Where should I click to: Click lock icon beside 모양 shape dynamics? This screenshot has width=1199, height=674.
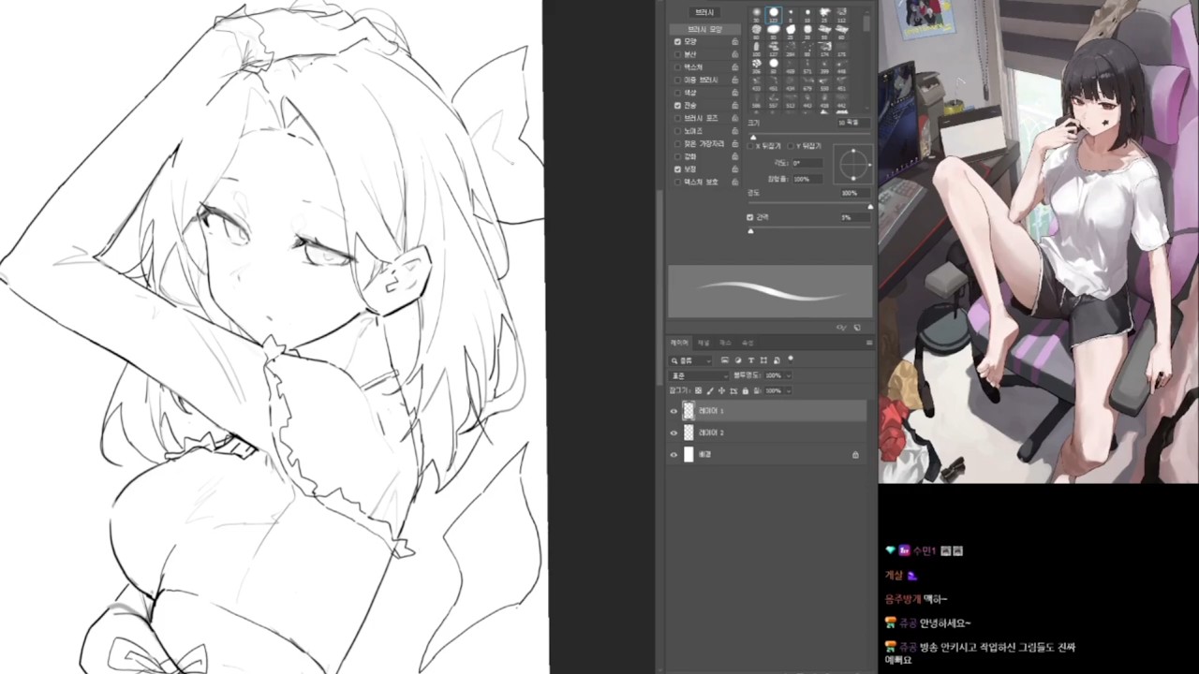tap(734, 42)
